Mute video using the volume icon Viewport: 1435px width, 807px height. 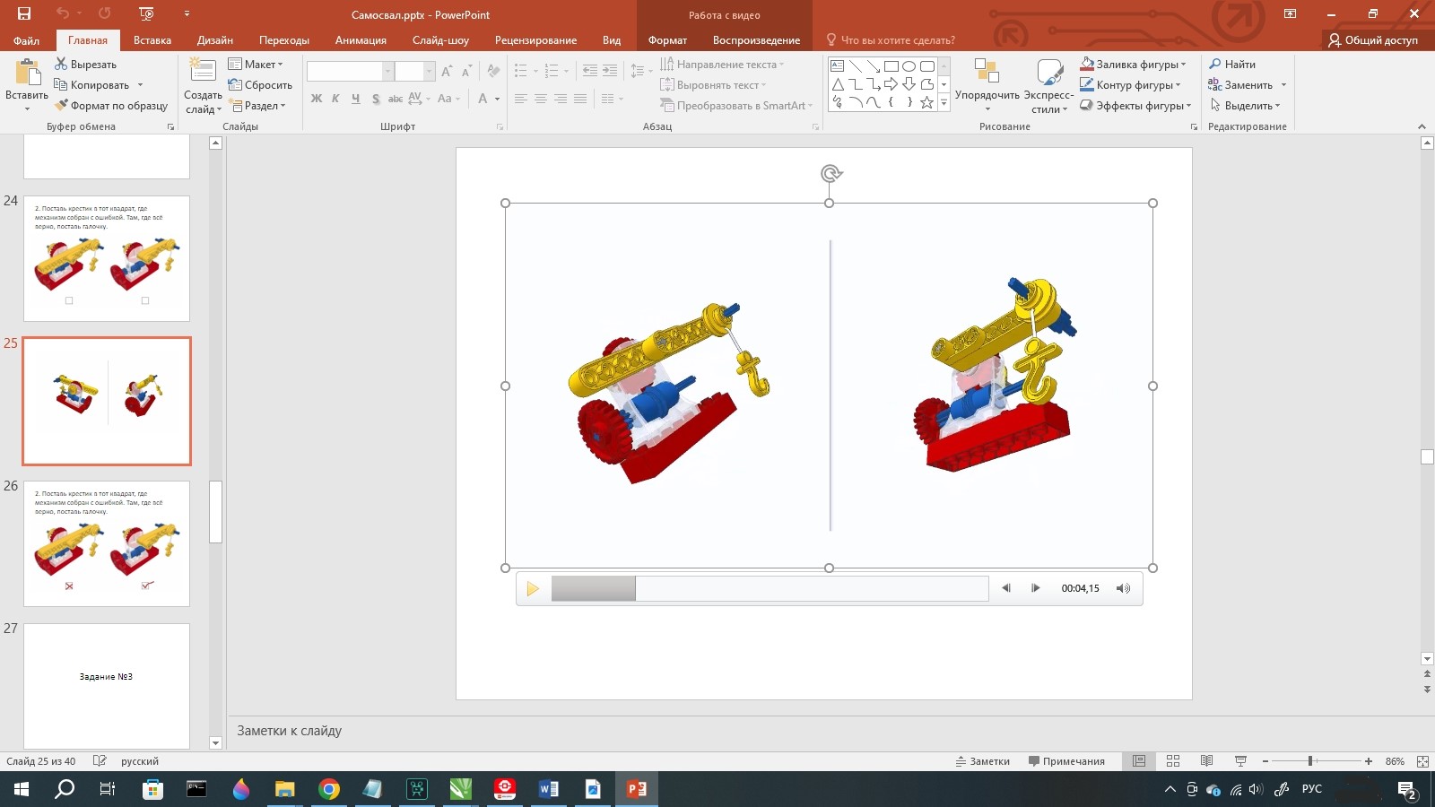click(x=1123, y=589)
